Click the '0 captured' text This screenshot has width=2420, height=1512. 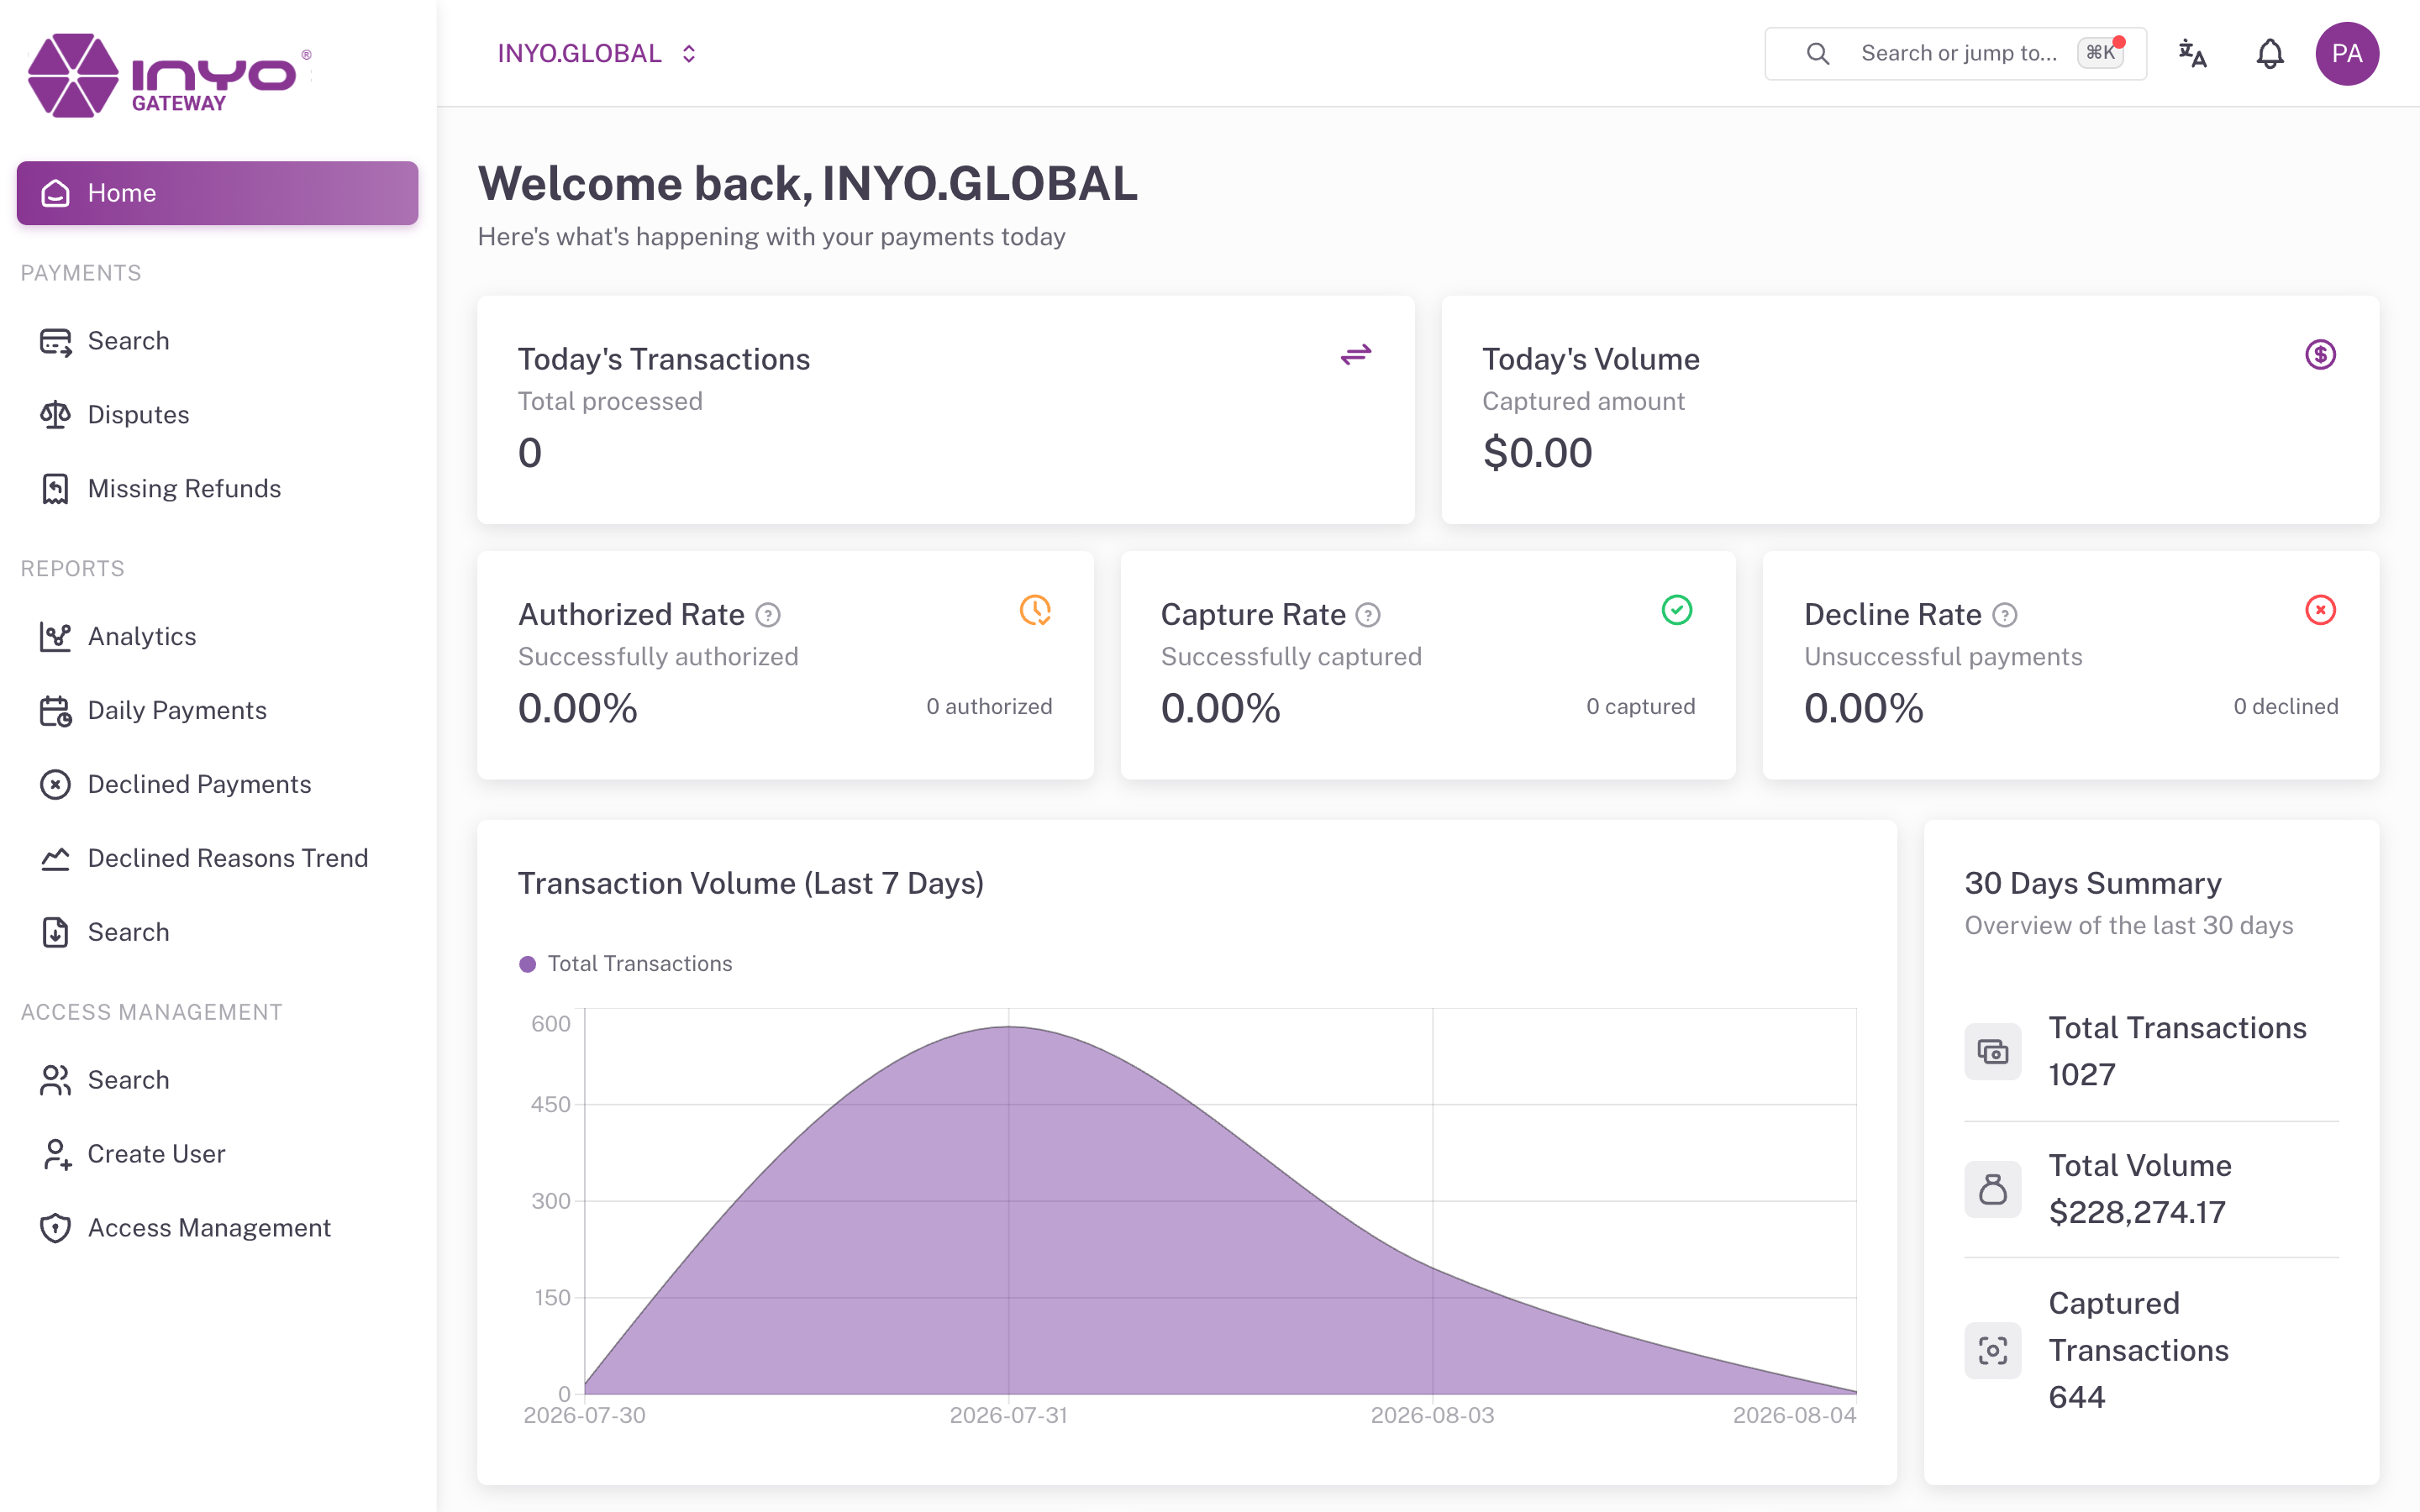pos(1641,707)
